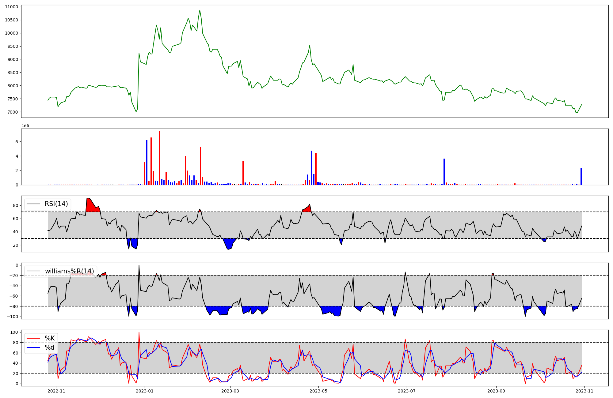Click the red %K line sample in legend
Viewport: 613px width, 398px height.
pos(33,338)
